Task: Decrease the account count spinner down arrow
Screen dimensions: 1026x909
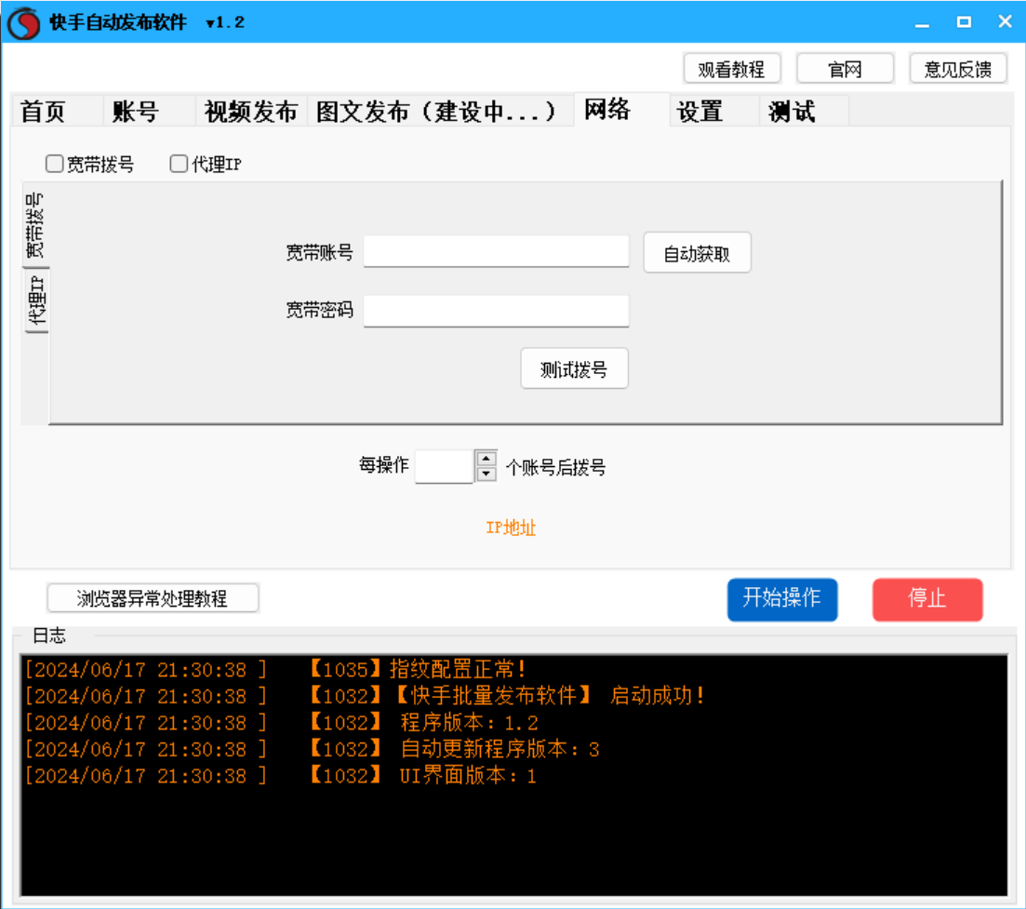Action: [486, 474]
